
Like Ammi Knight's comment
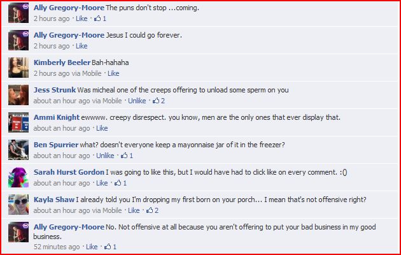pyautogui.click(x=102, y=128)
